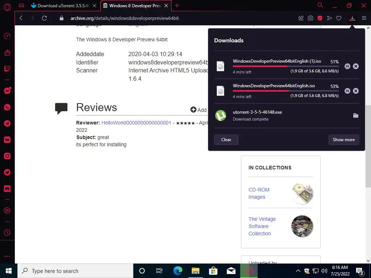Open GX Cleaner icon in sidebar
The width and height of the screenshot is (371, 278).
(7, 52)
